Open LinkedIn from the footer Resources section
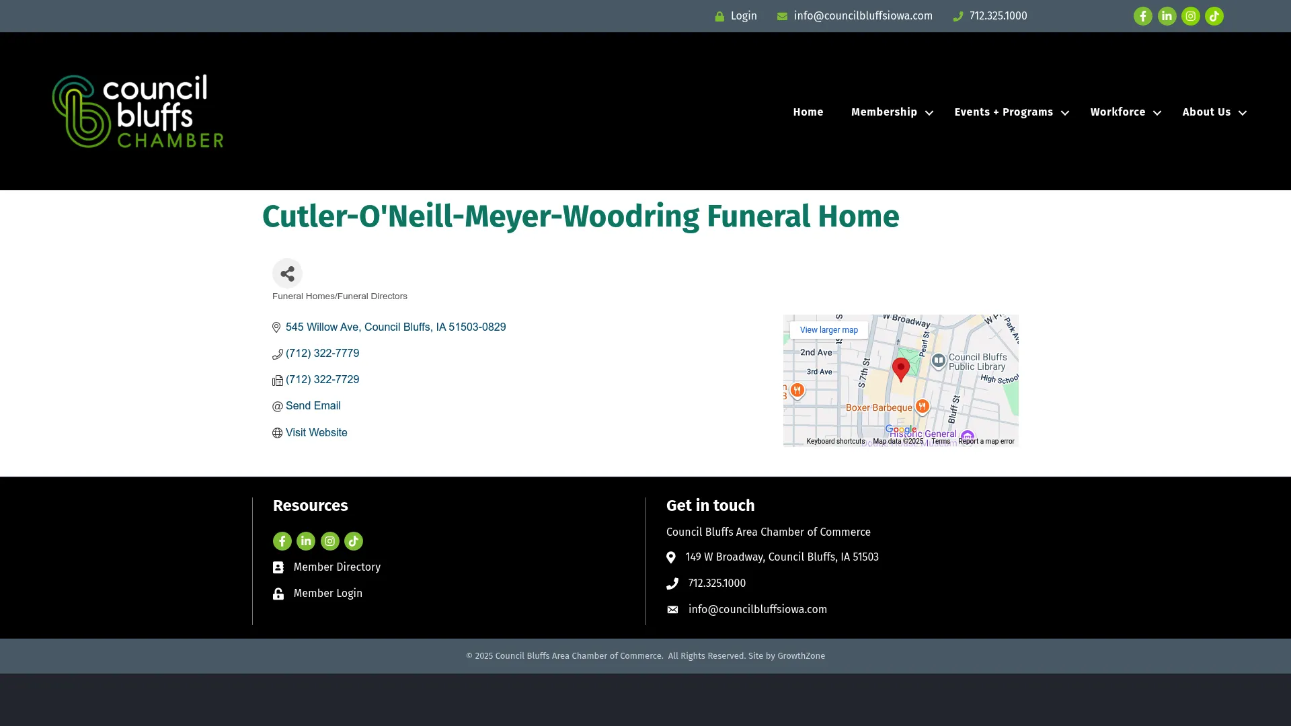Screen dimensions: 1291x726 [305, 540]
